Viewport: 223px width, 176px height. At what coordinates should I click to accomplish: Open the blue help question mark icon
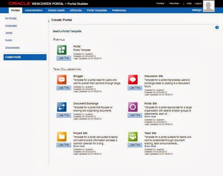coord(217,27)
